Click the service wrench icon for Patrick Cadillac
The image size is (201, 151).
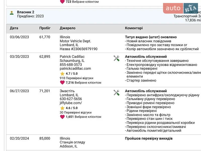(116, 58)
